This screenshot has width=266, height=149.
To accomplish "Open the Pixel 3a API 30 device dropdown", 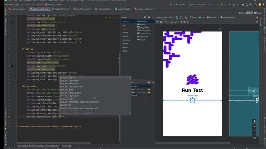I will click(197, 5).
